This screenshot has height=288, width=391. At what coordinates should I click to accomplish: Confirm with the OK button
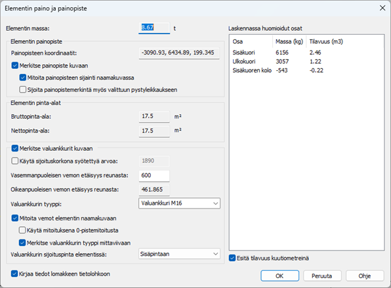tap(279, 276)
